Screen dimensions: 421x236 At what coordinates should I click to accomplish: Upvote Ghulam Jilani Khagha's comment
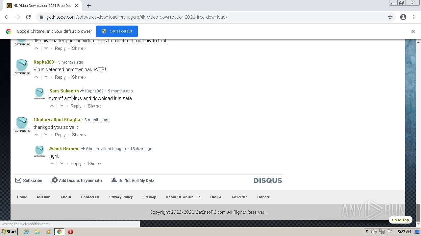tap(36, 135)
